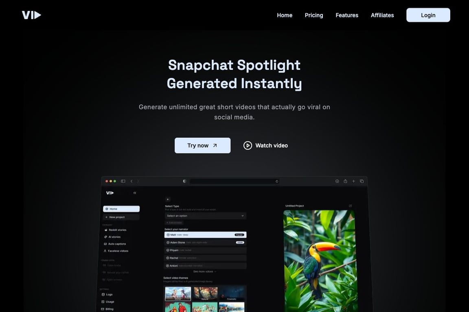Viewport: 469px width, 312px height.
Task: Click the Watch video play circle icon
Action: (248, 145)
